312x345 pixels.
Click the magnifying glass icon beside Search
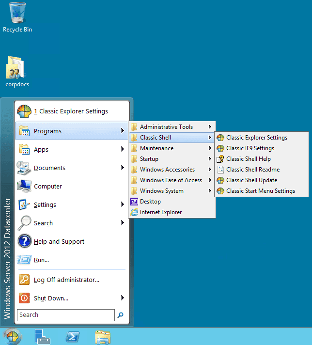coord(24,223)
